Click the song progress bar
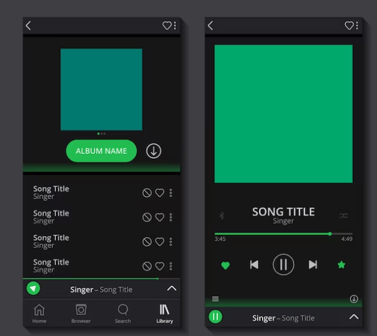 tap(283, 234)
